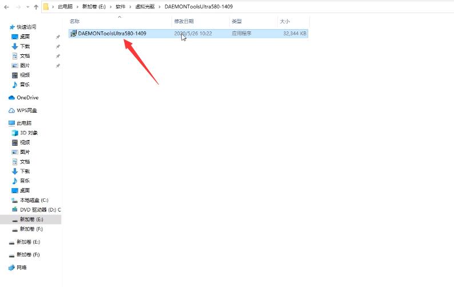The image size is (454, 287).
Task: Click the 32,344 KB size cell
Action: [x=294, y=33]
